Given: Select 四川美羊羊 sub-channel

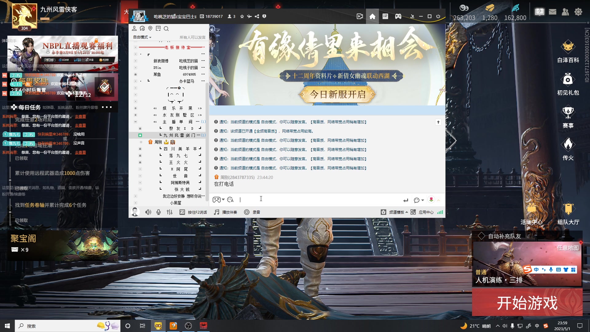Looking at the screenshot, I should point(180,149).
